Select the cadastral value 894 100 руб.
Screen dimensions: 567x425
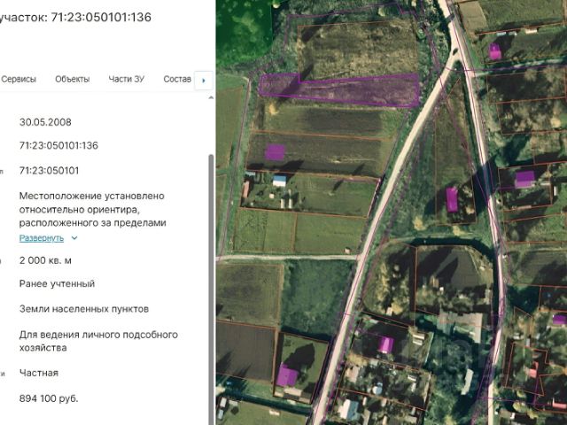tap(49, 398)
